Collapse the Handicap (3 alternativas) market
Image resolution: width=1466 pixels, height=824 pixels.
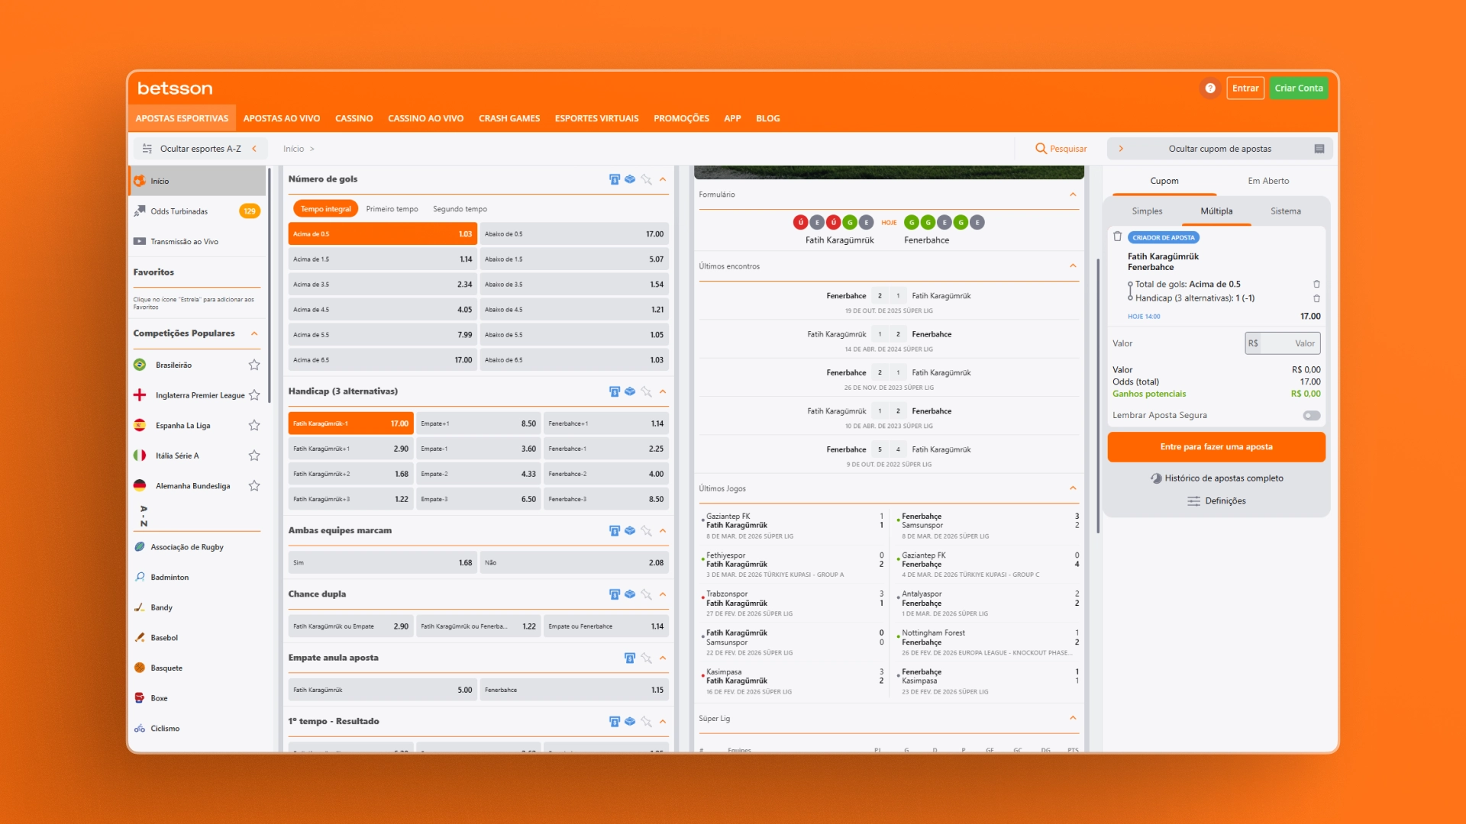click(x=663, y=391)
